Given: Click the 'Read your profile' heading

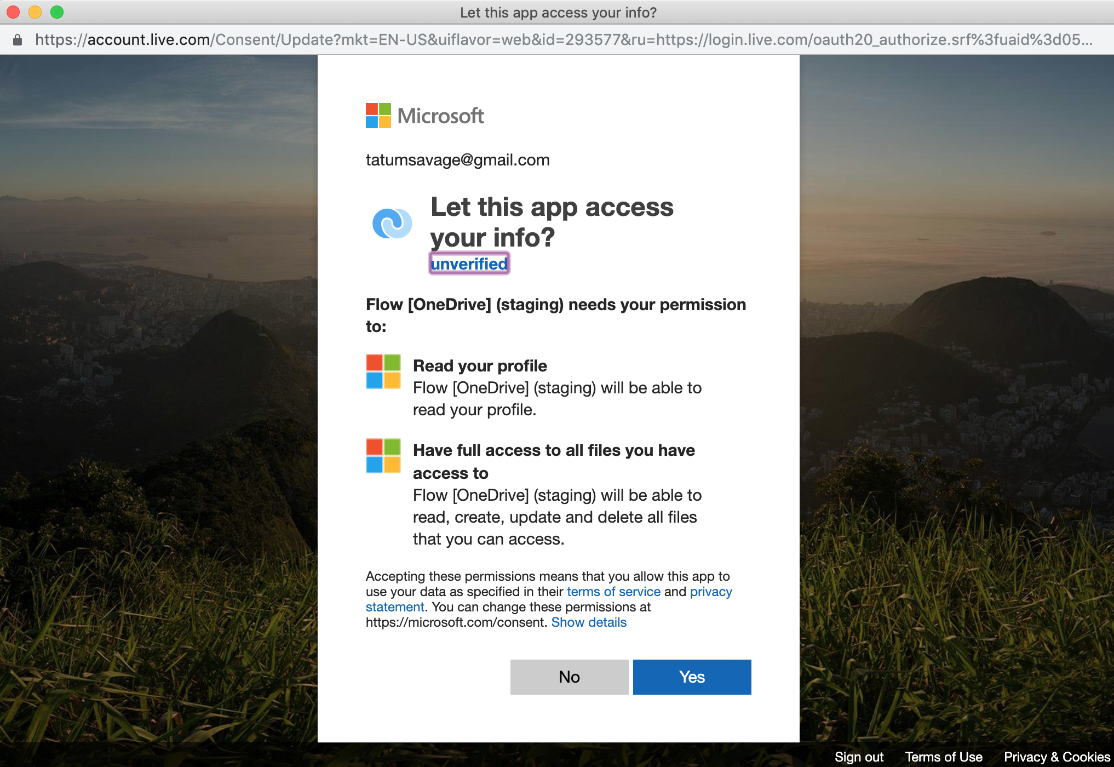Looking at the screenshot, I should [x=480, y=365].
